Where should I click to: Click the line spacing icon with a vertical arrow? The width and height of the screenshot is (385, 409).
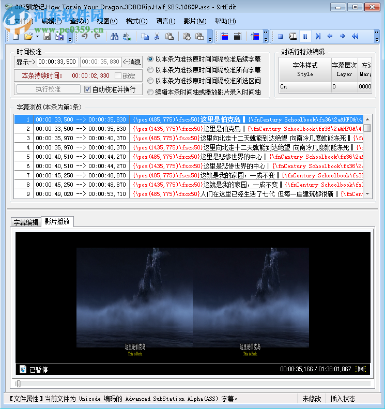point(255,36)
